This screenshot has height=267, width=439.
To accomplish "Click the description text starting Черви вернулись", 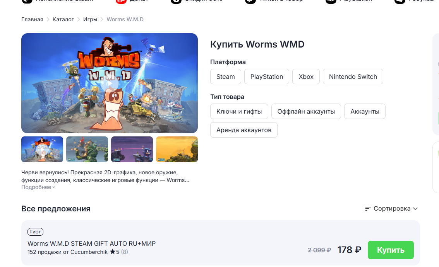I will click(x=105, y=176).
